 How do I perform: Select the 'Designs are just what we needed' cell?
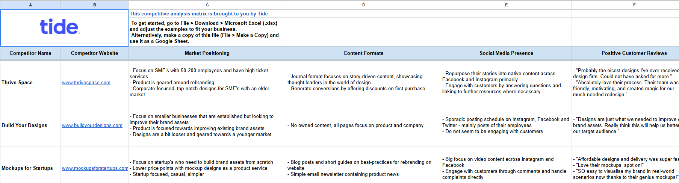point(625,125)
